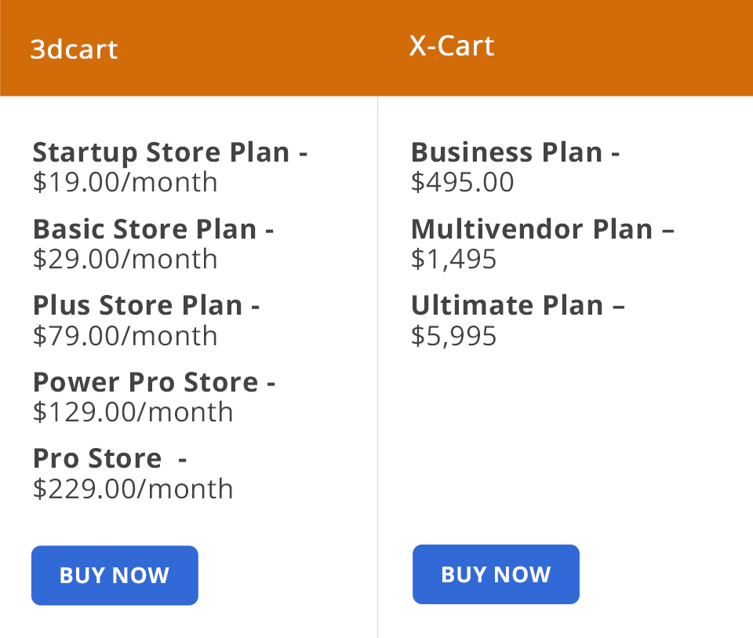Click the Ultimate Plan entry
Screen dimensions: 753x638
tap(518, 305)
